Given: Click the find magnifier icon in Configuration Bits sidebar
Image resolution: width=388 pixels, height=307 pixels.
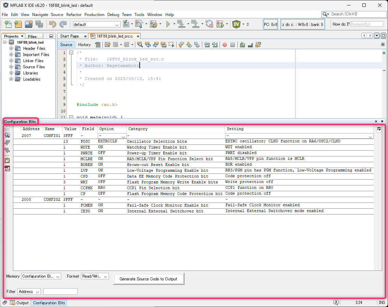Looking at the screenshot, I should (7, 135).
